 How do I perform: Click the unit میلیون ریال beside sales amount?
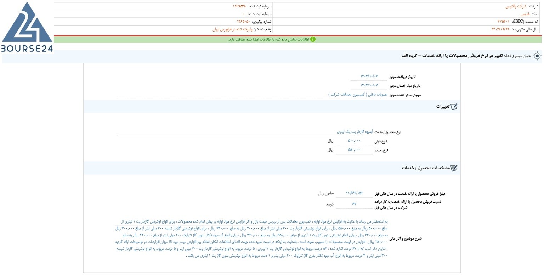pos(326,193)
